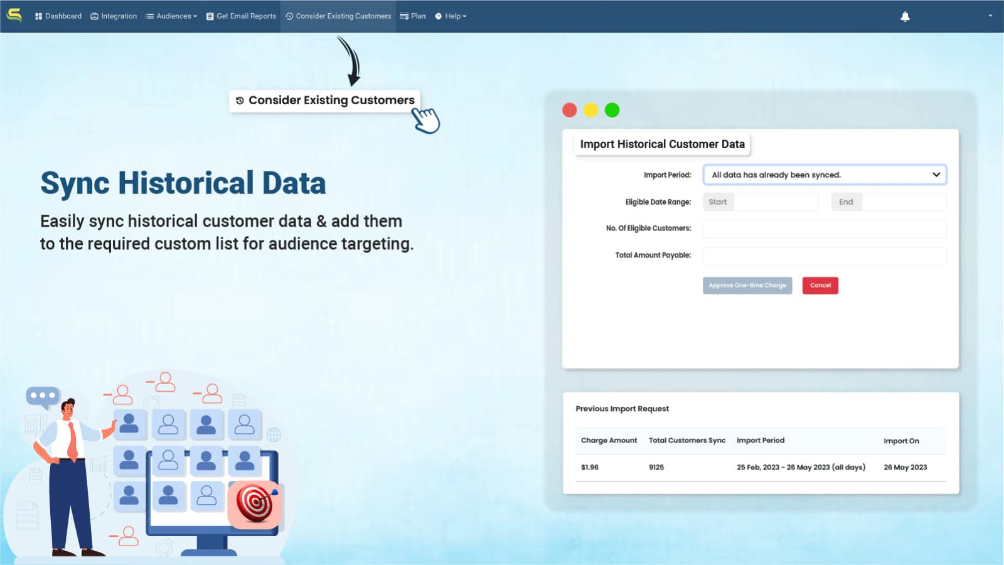The width and height of the screenshot is (1004, 565).
Task: Click the Approve One-time Charge button
Action: (747, 286)
